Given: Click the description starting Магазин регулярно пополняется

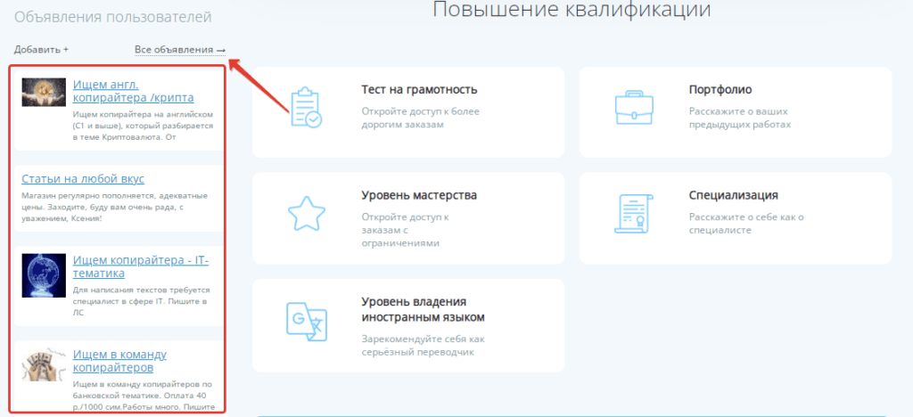Looking at the screenshot, I should coord(115,207).
